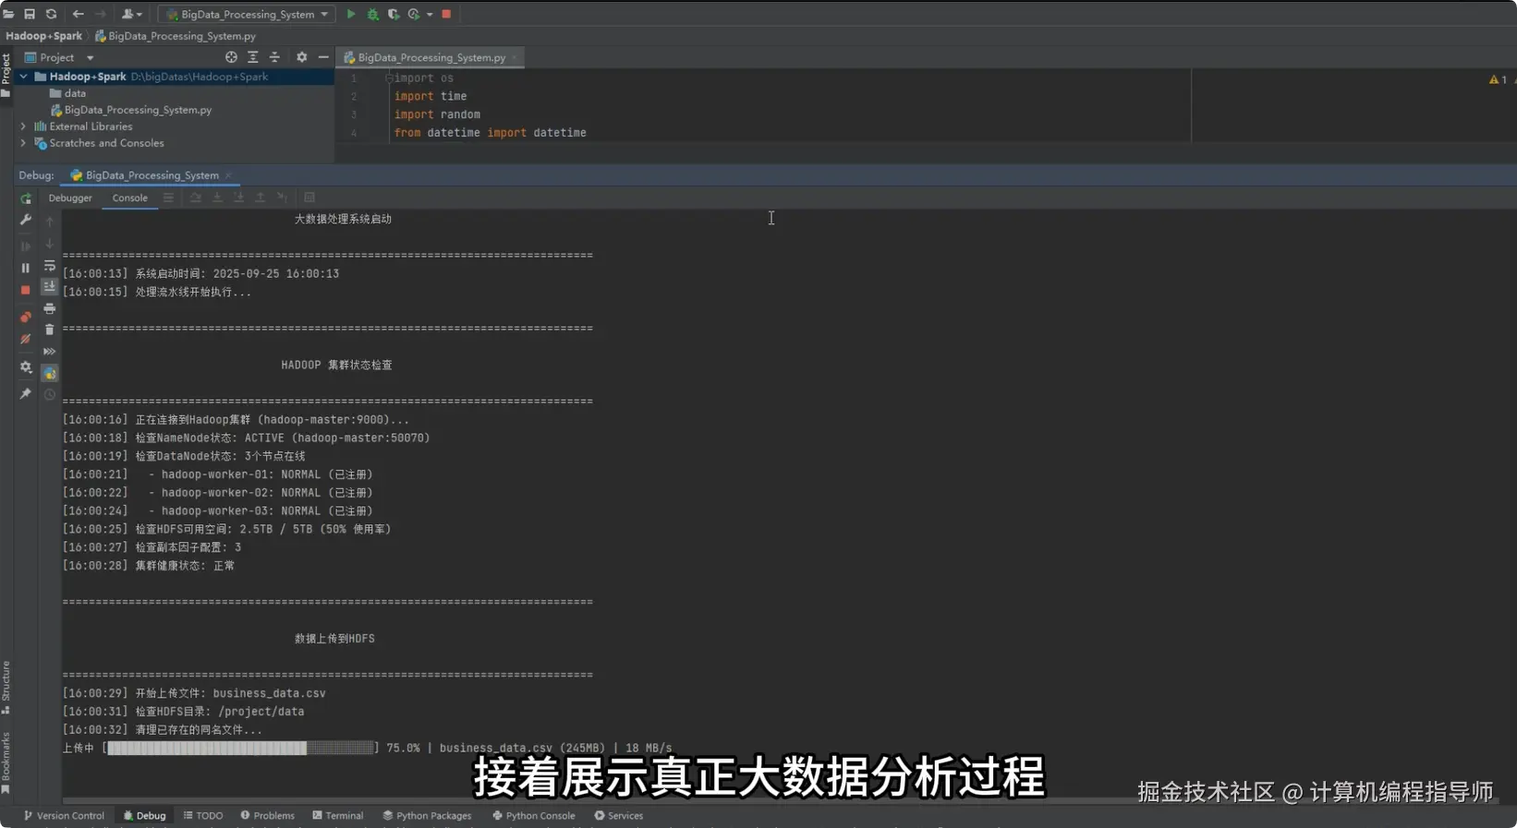This screenshot has width=1517, height=828.
Task: Click the triple-chevron console toolbar icon
Action: pos(50,352)
